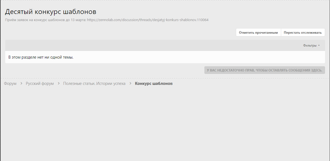Viewport: 330px width, 161px height.
Task: Click the chevron before the 'Конкурс шаблонов' breadcrumb
Action: (x=130, y=84)
